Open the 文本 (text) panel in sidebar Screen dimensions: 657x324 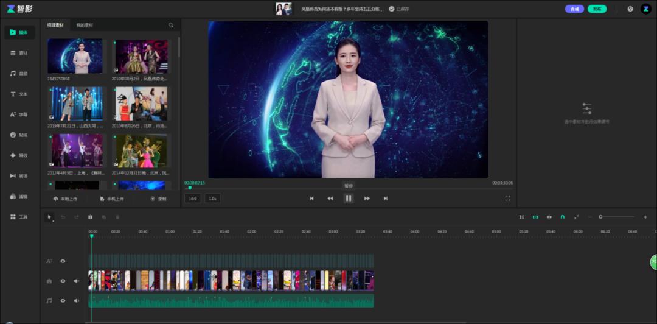pyautogui.click(x=19, y=94)
